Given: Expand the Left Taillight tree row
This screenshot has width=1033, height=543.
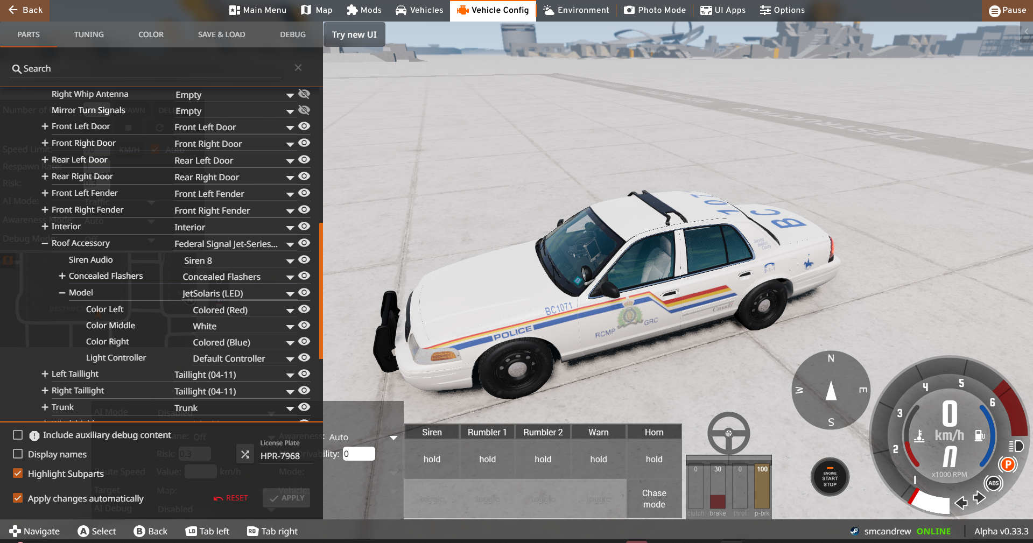Looking at the screenshot, I should point(45,374).
